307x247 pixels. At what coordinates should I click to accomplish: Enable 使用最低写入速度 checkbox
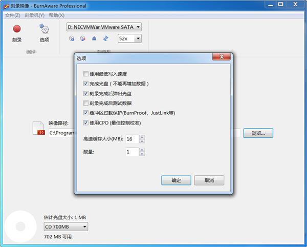click(86, 74)
